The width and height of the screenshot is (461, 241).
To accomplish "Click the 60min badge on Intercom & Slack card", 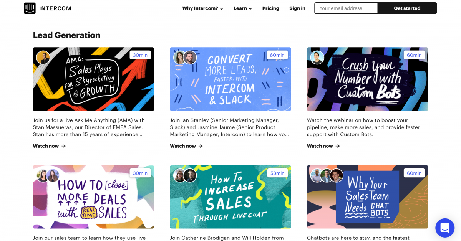I will pos(277,55).
